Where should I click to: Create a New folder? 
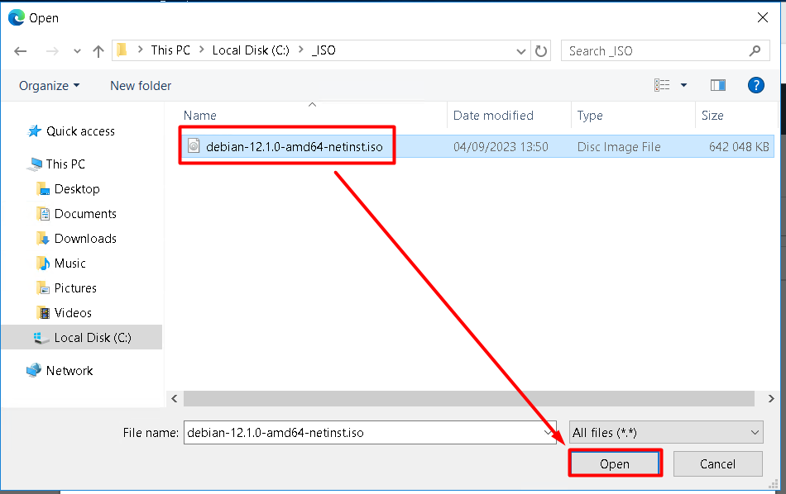click(141, 86)
